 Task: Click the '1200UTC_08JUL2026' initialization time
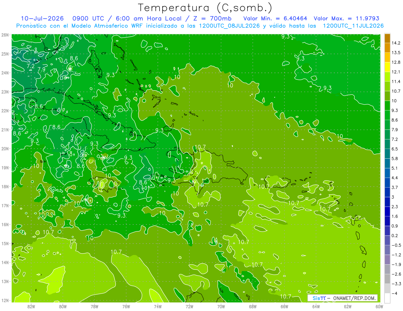click(230, 26)
